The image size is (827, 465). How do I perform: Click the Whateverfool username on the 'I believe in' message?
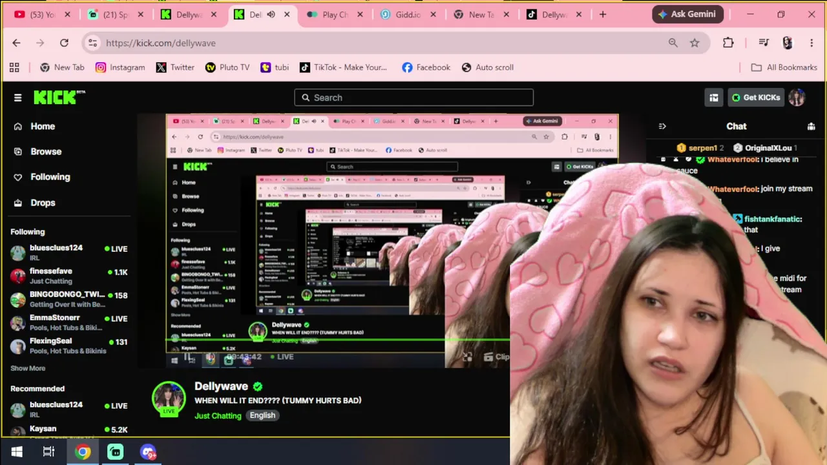[733, 160]
